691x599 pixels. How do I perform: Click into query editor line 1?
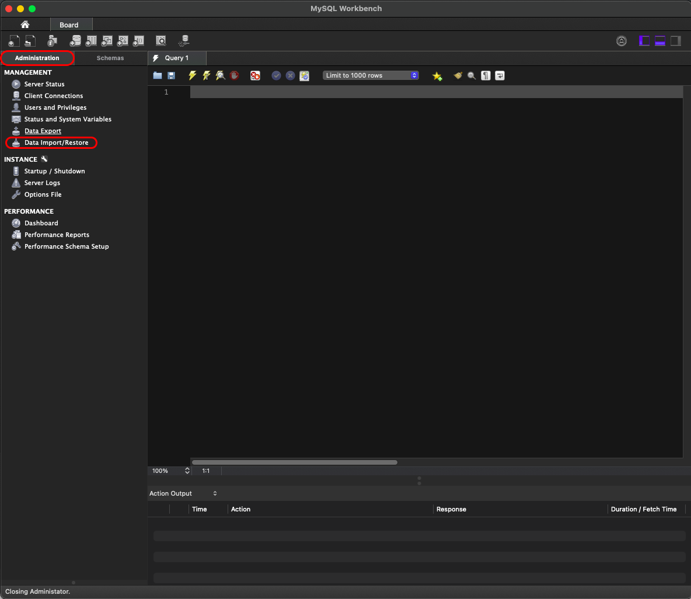tap(437, 92)
